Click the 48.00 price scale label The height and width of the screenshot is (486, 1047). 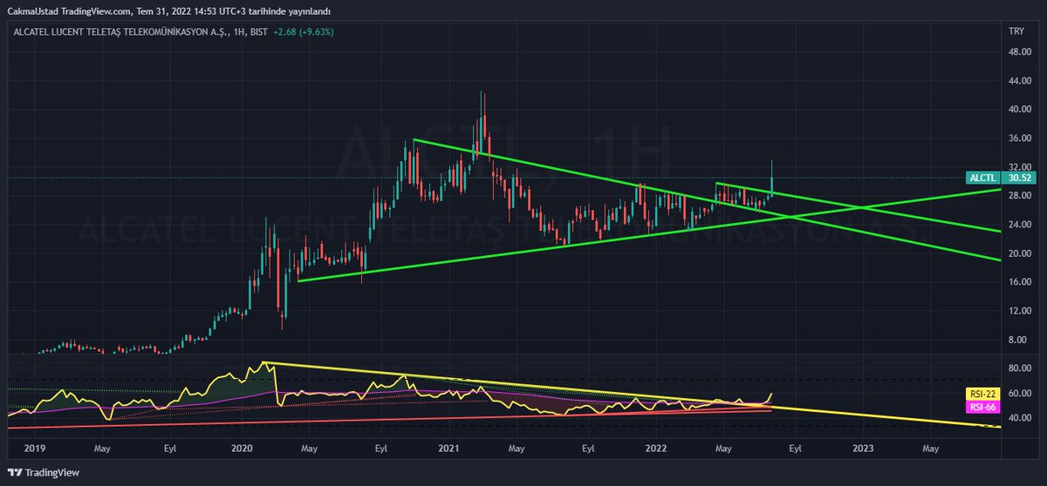(1019, 51)
